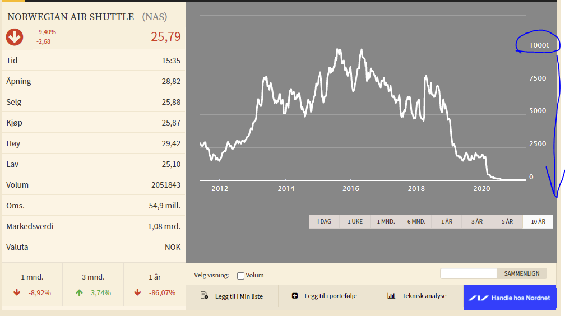Viewport: 565px width, 316px height.
Task: Click the red arrow under 1 år
Action: (x=137, y=292)
